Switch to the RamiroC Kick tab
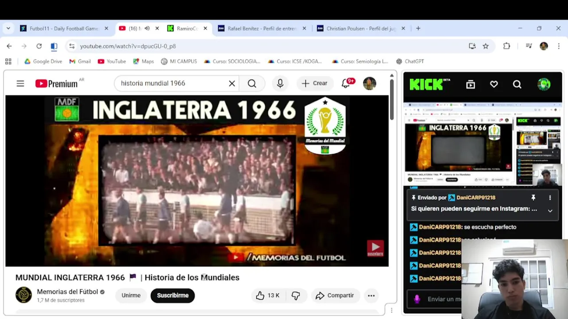The height and width of the screenshot is (319, 568). point(187,28)
